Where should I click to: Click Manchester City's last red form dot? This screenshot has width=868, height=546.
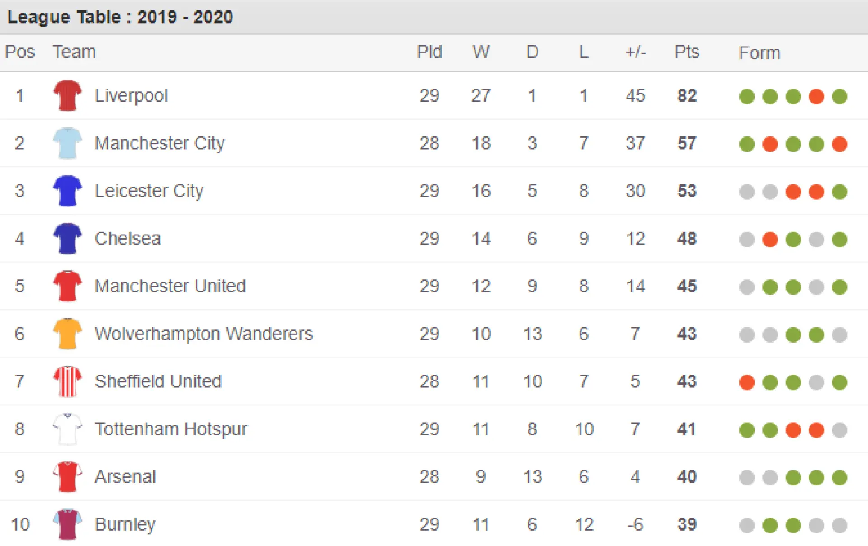[x=840, y=144]
